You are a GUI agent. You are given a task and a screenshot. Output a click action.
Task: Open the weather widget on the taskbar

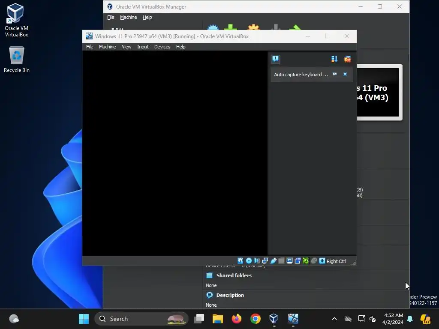click(x=14, y=319)
